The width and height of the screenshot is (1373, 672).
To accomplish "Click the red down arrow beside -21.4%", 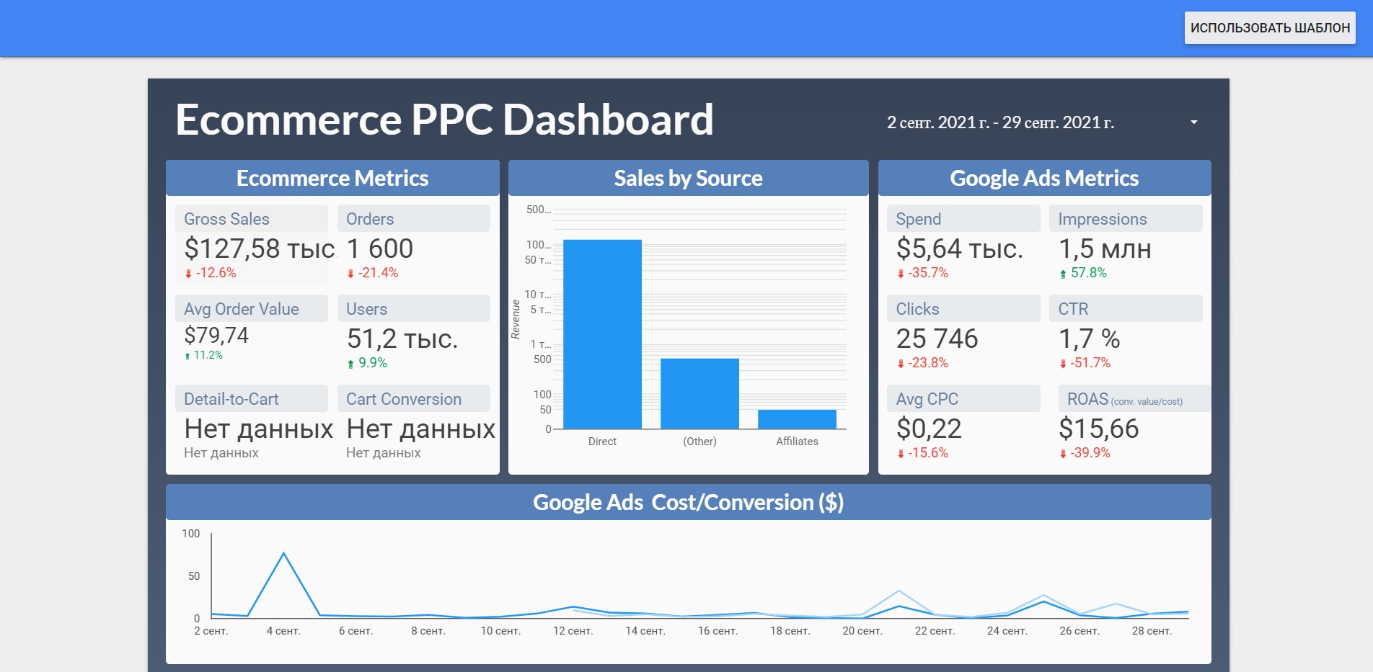I will [x=350, y=274].
